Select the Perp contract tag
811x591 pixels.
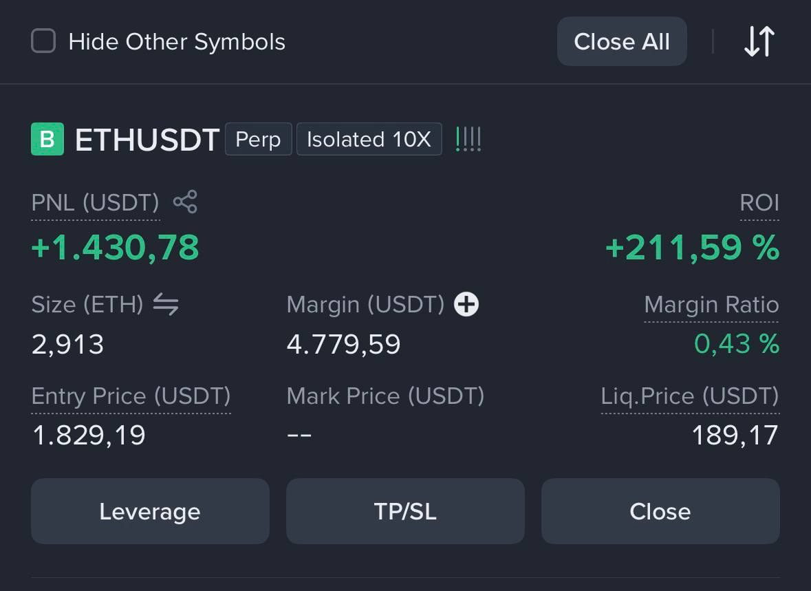tap(258, 139)
